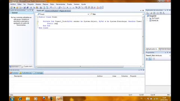Click the code editor vertical scrollbar
Viewport: 180px width, 101px height.
(x=143, y=41)
